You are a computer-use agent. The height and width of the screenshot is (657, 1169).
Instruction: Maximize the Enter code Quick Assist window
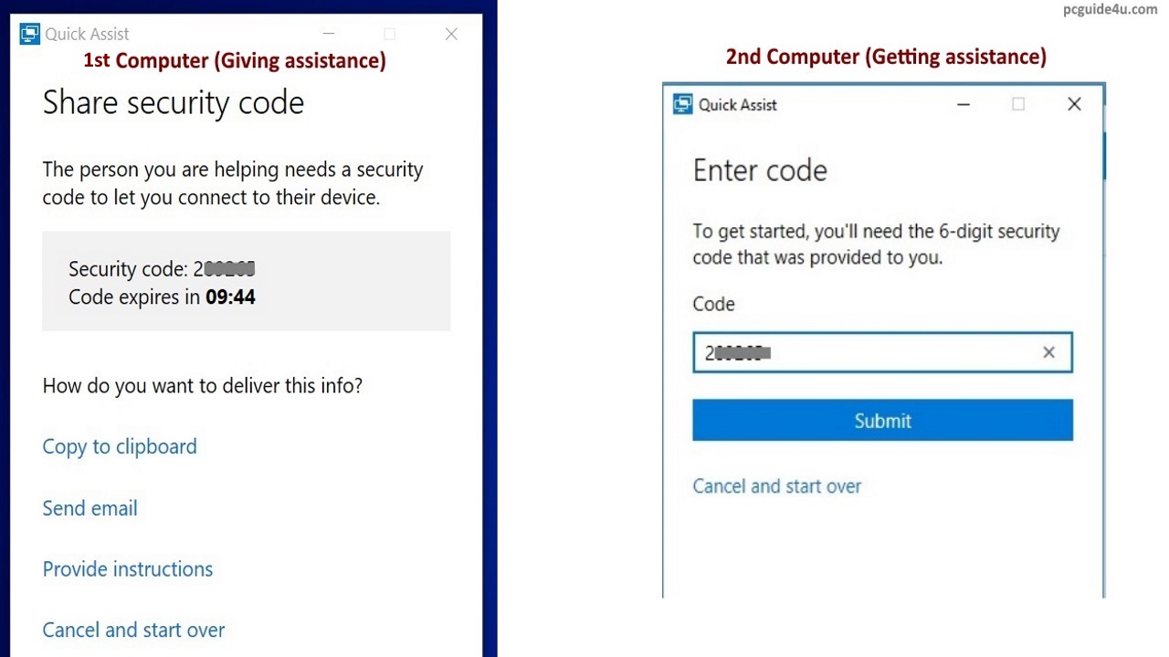click(x=1018, y=104)
